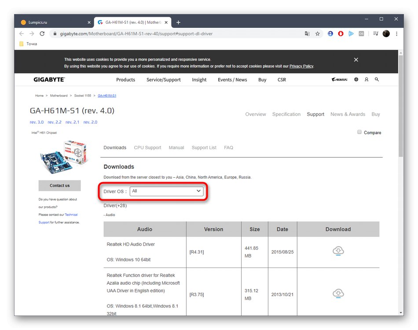The image size is (418, 330).
Task: Open the Privacy Policy link
Action: click(x=301, y=66)
